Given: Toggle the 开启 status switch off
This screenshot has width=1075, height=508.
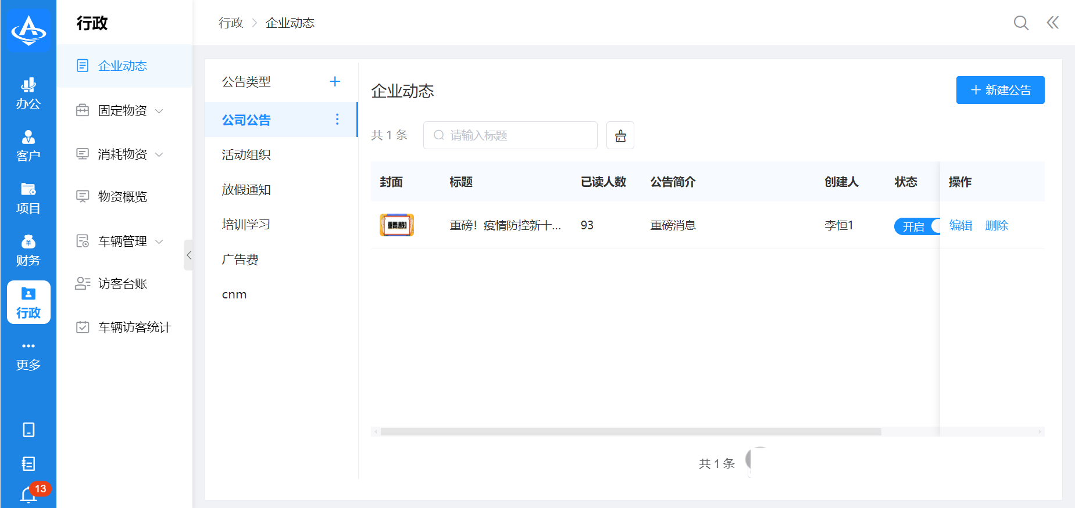Looking at the screenshot, I should tap(917, 226).
